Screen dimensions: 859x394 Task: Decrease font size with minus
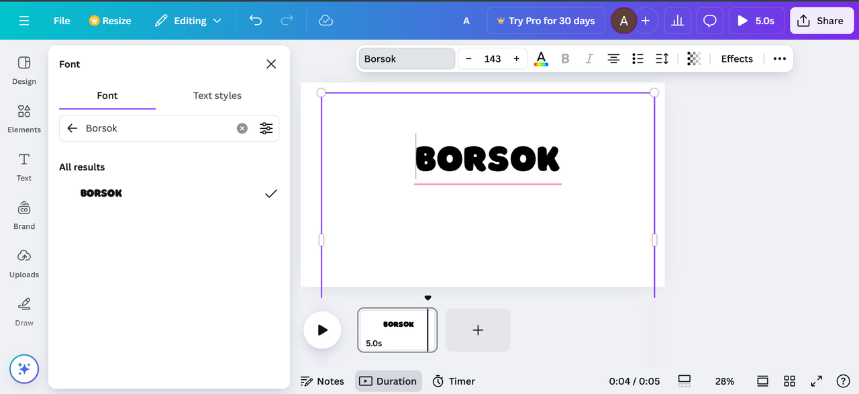click(469, 59)
